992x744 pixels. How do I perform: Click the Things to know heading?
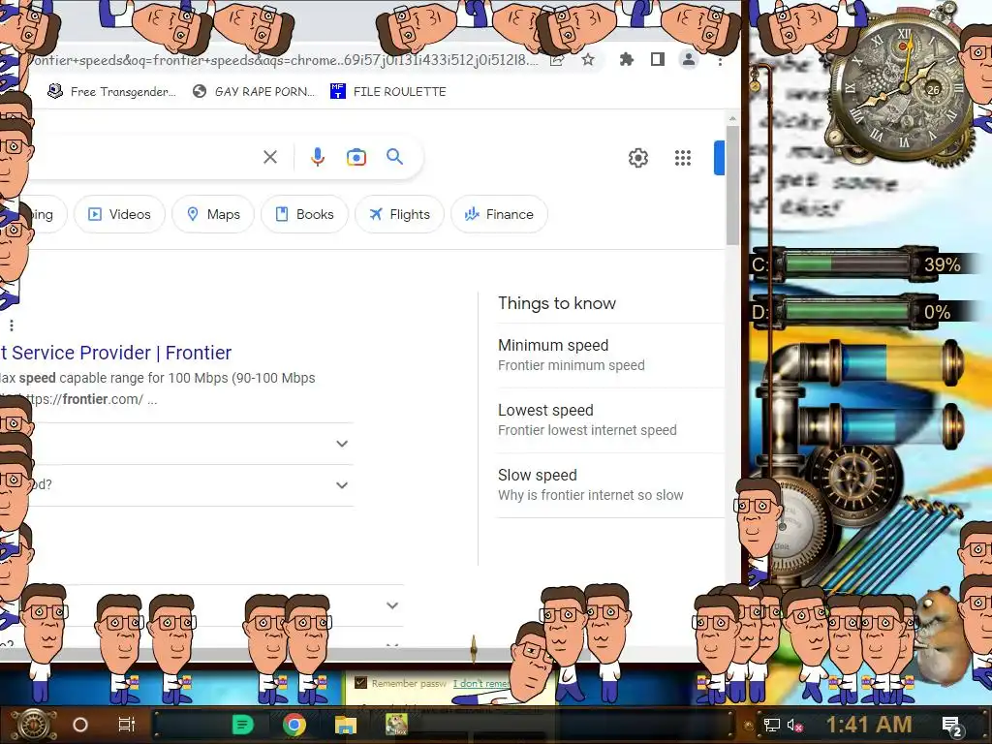coord(557,303)
